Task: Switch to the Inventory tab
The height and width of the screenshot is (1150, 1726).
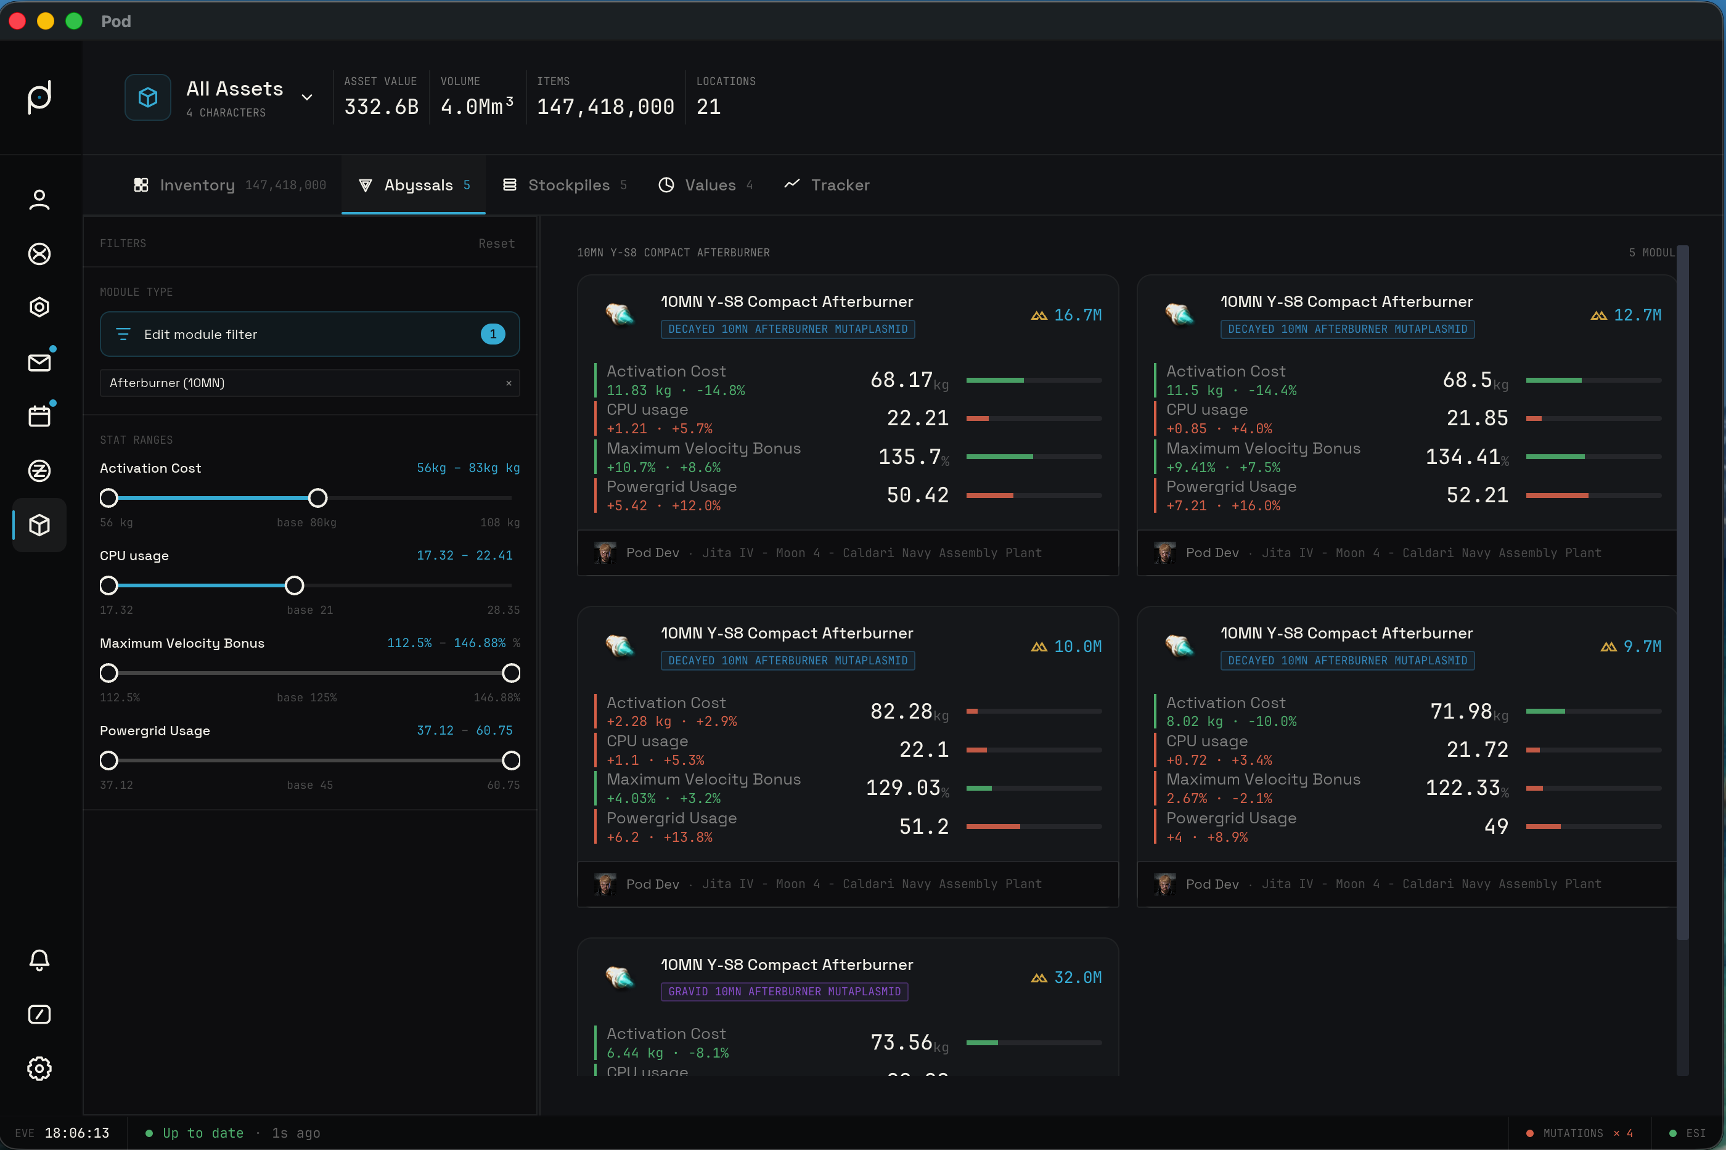Action: [229, 185]
